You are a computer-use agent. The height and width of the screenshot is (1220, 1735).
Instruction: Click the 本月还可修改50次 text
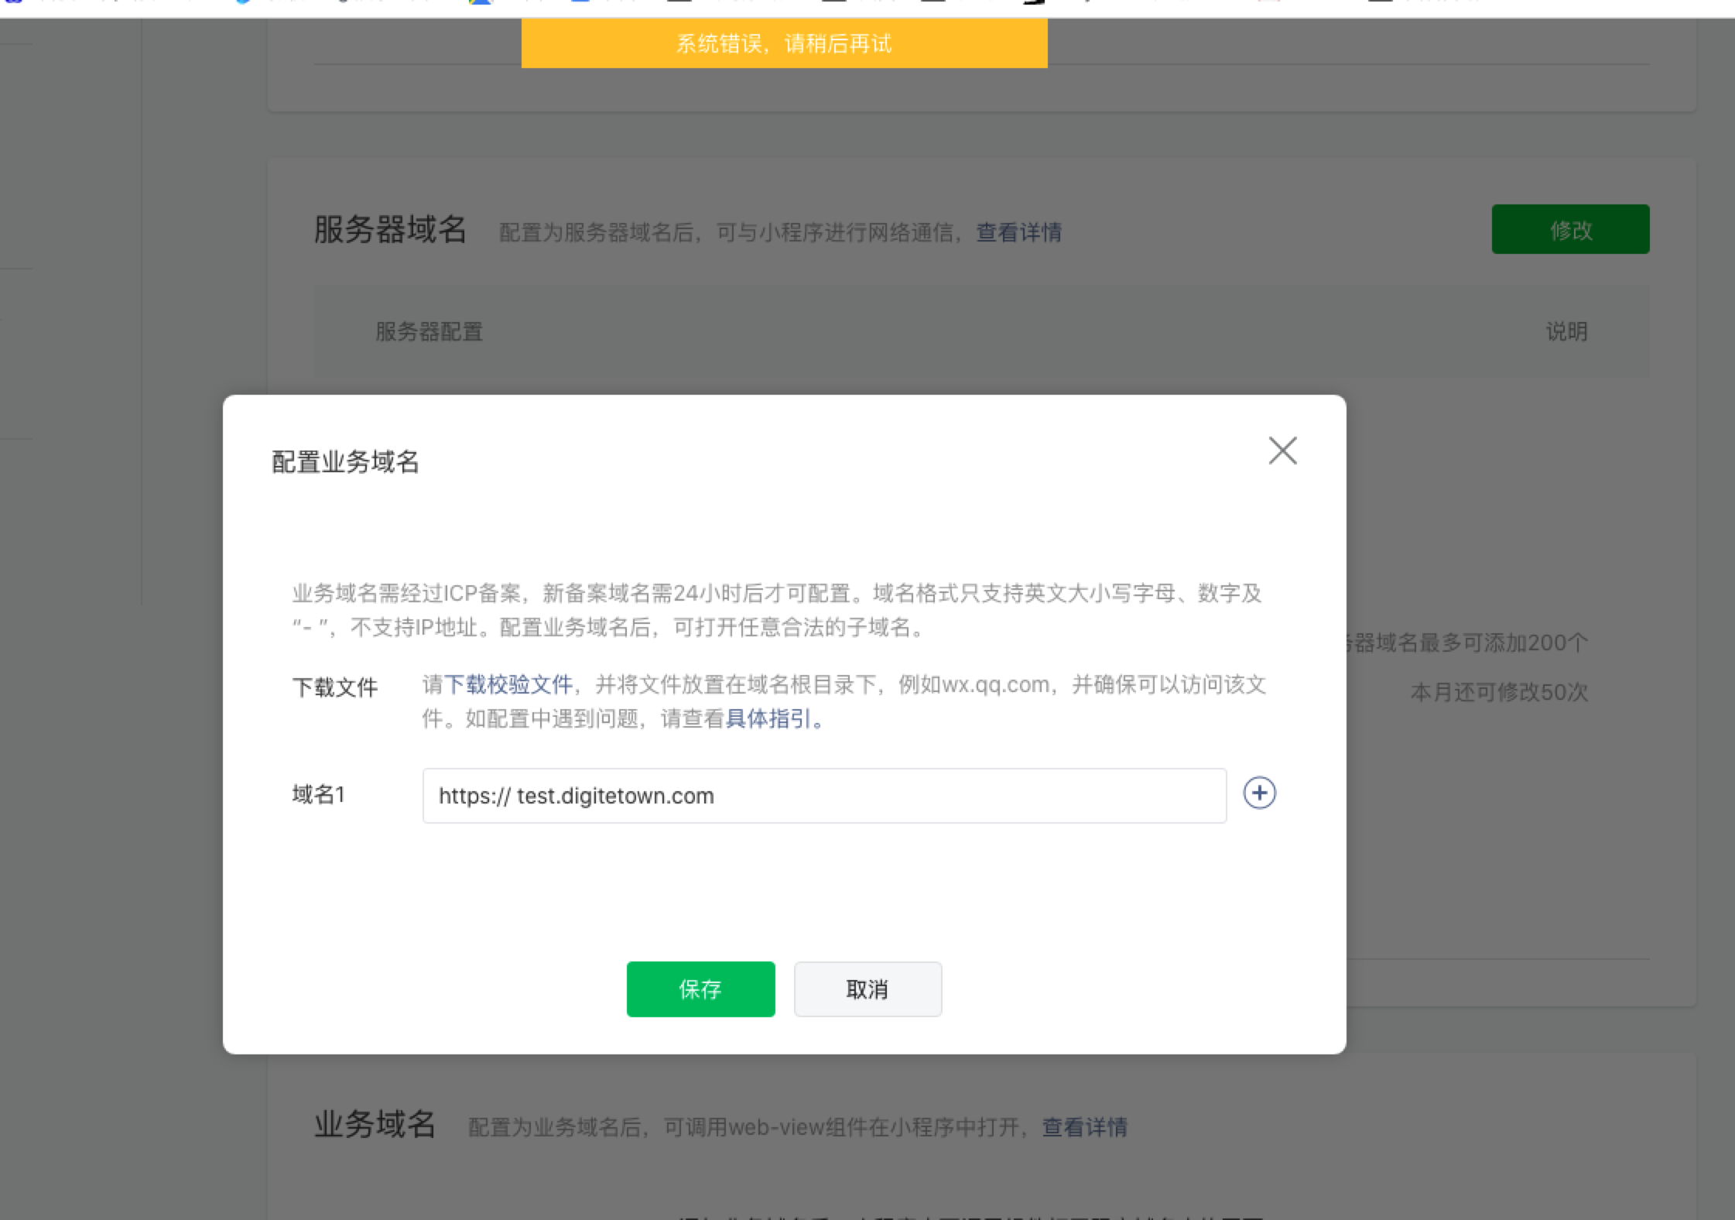1498,692
